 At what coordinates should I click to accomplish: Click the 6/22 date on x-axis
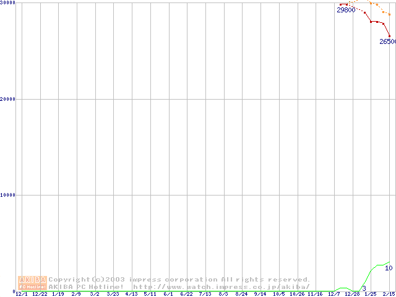point(186,294)
